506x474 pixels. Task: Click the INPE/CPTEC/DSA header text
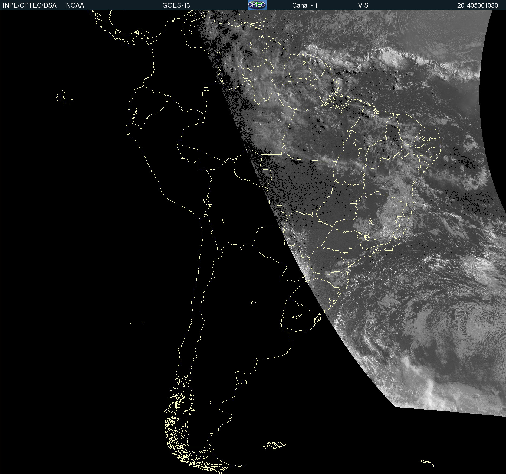29,5
